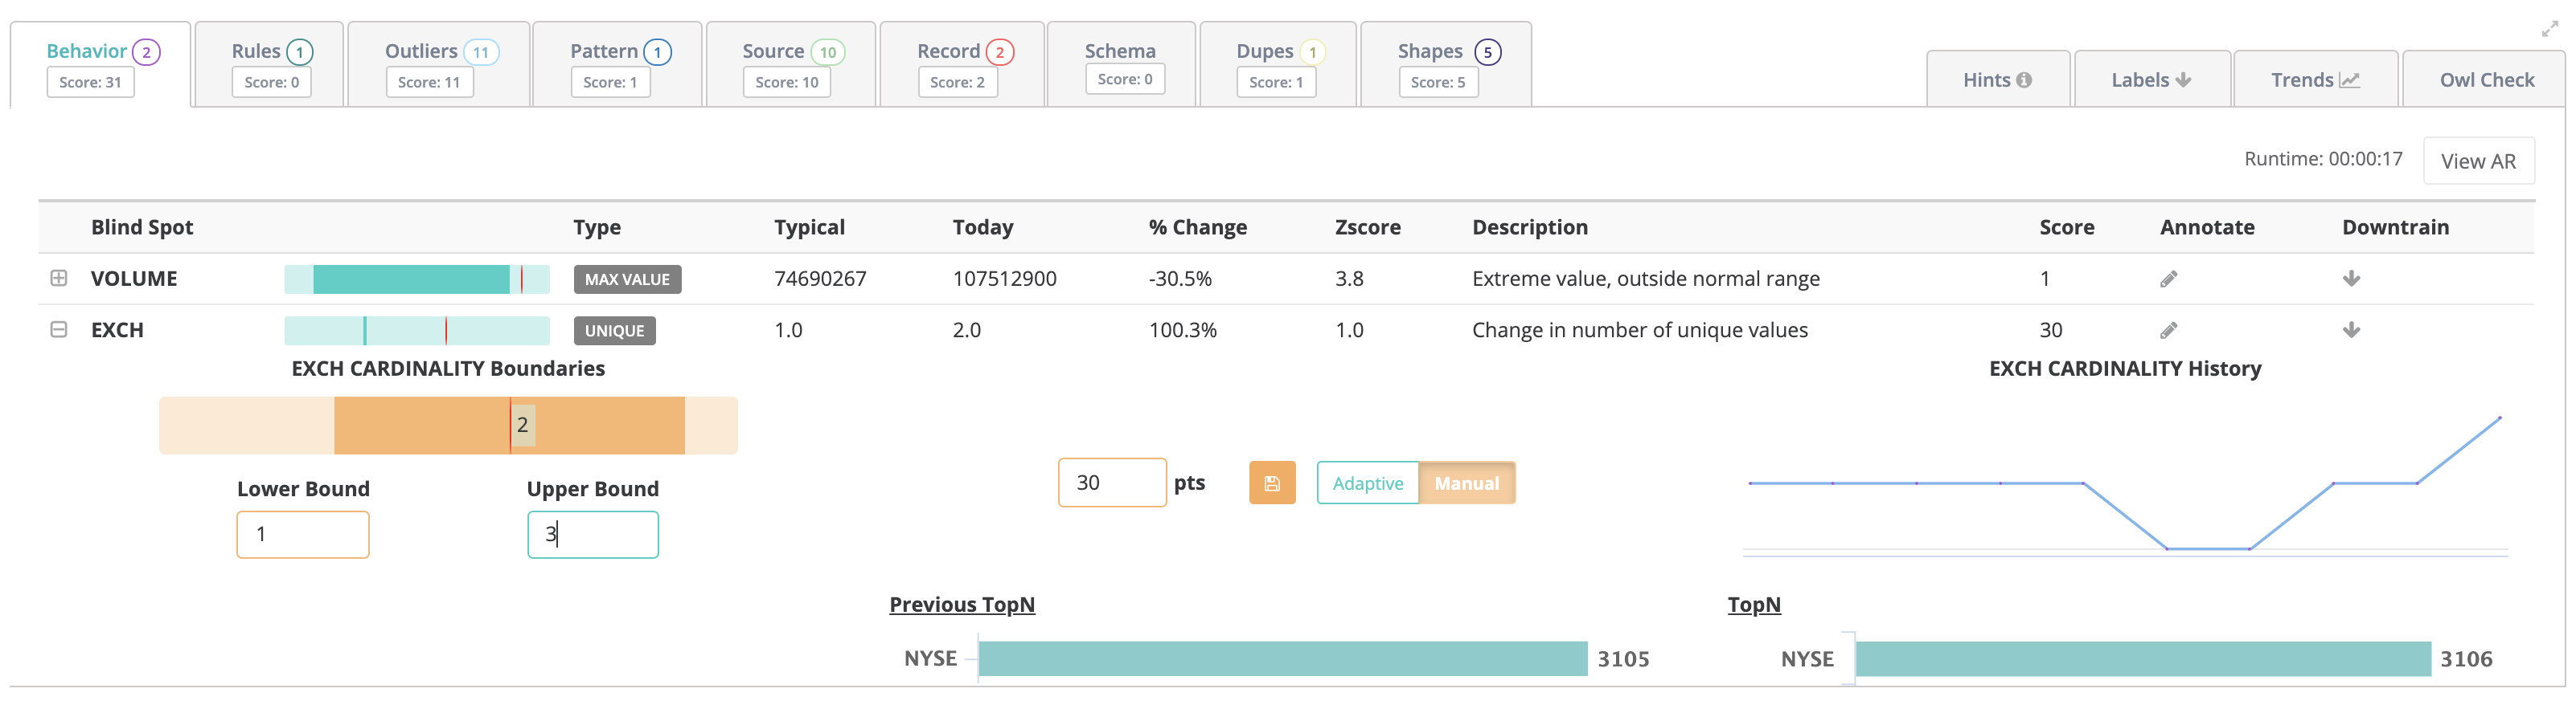Click the annotate pencil for EXCH row
Image resolution: width=2576 pixels, height=713 pixels.
point(2168,331)
